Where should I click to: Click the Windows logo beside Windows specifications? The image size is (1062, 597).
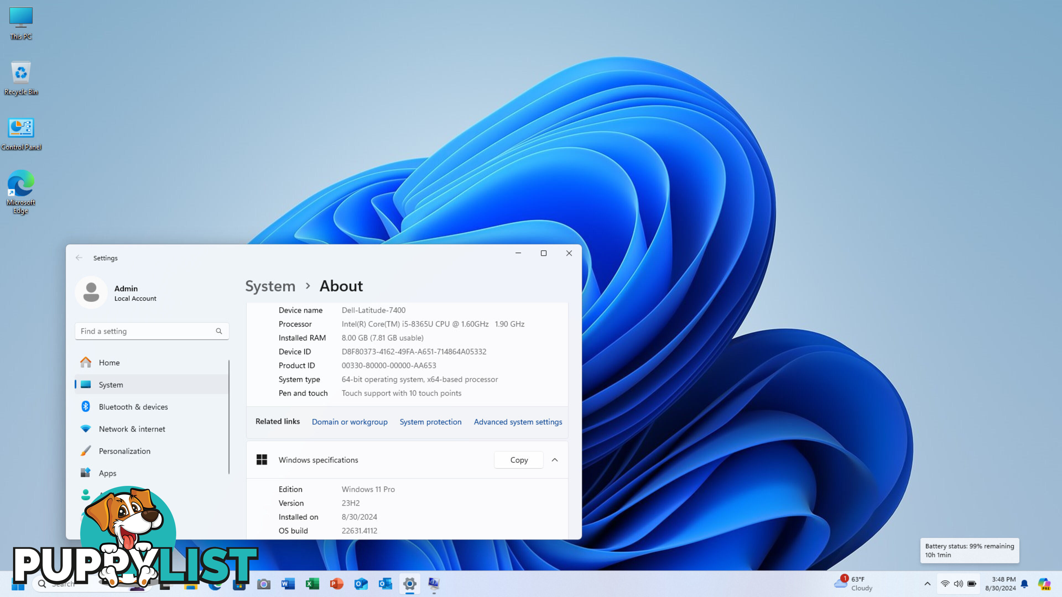tap(262, 460)
